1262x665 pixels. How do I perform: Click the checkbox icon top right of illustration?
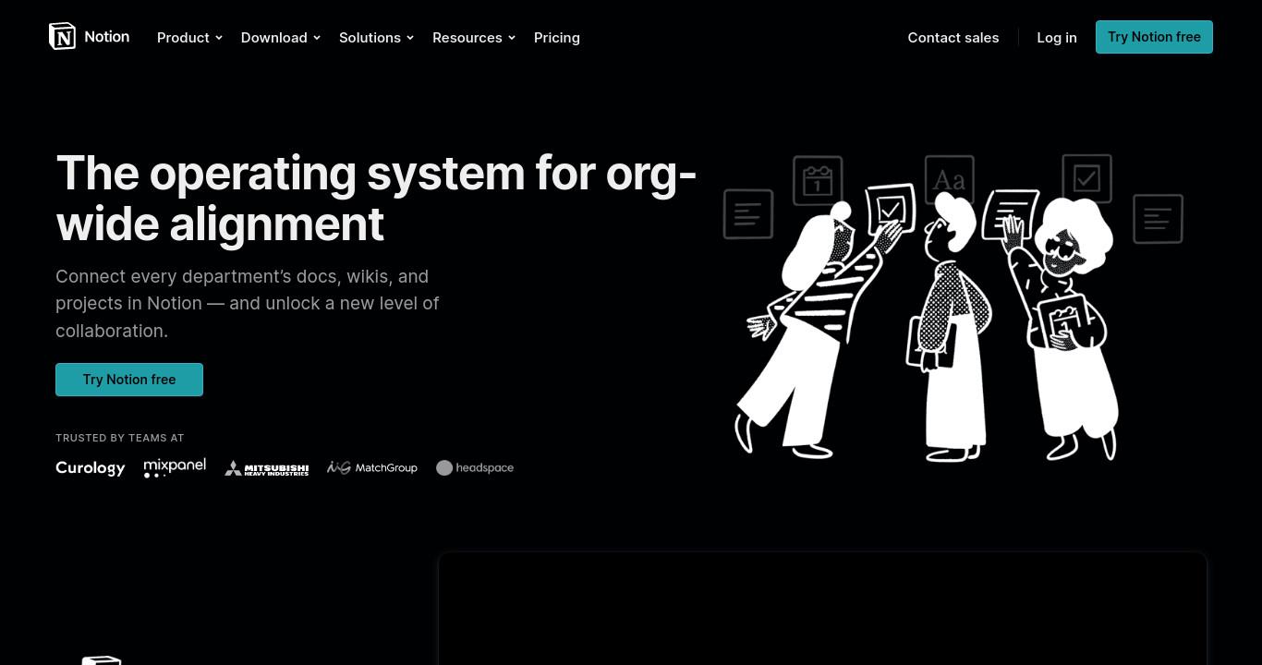pyautogui.click(x=1086, y=178)
